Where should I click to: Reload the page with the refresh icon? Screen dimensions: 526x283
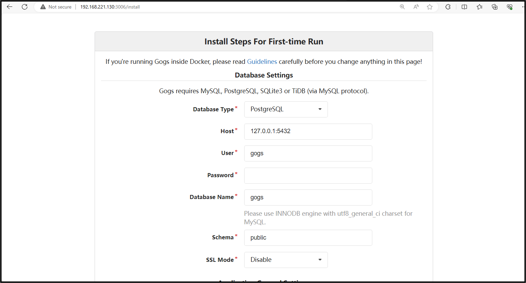point(25,7)
